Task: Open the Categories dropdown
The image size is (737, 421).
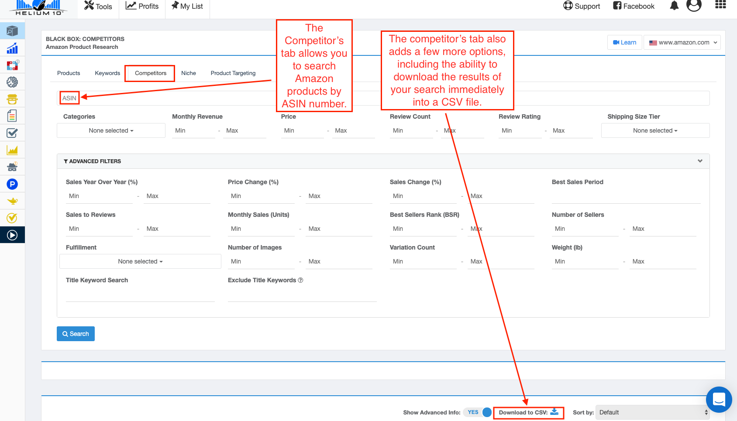Action: pos(111,130)
